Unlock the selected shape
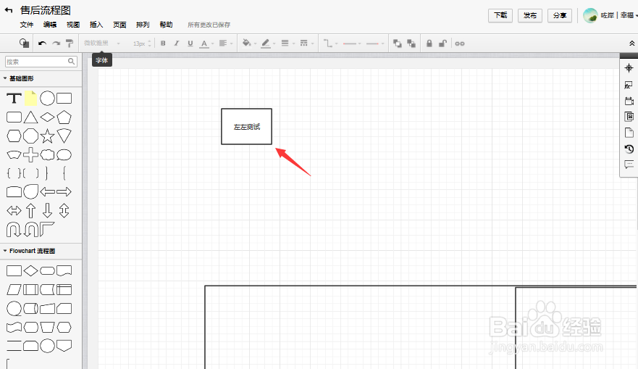Screen dimensions: 638x369 [442, 43]
